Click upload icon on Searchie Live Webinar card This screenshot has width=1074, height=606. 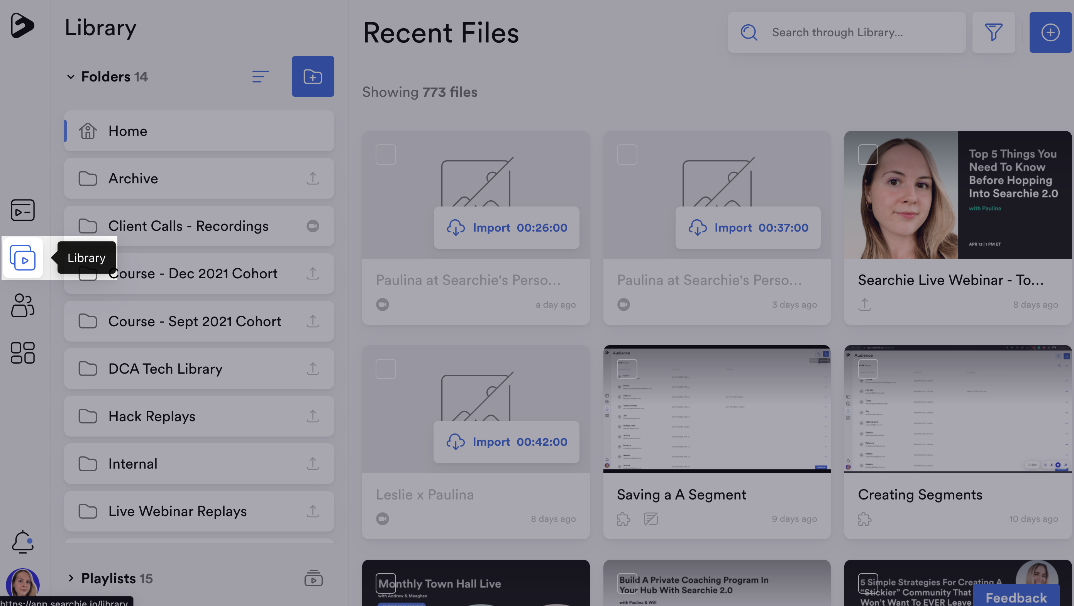pyautogui.click(x=864, y=304)
